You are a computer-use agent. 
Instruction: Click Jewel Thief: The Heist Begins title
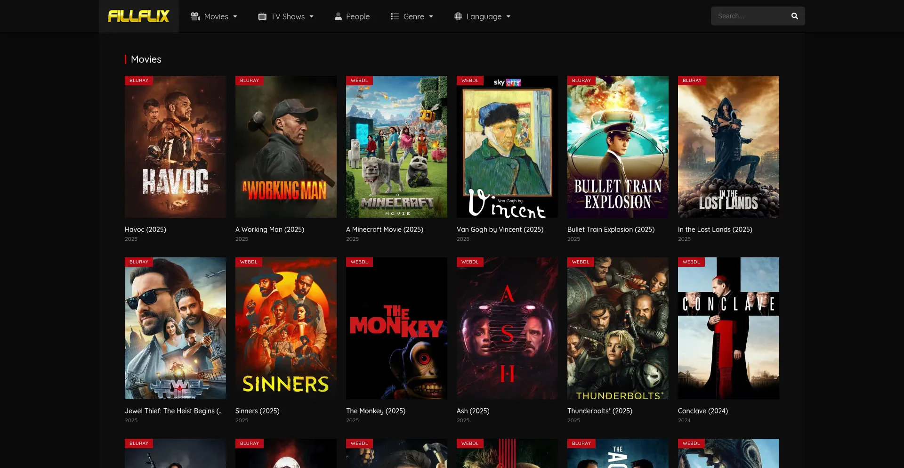tap(174, 411)
